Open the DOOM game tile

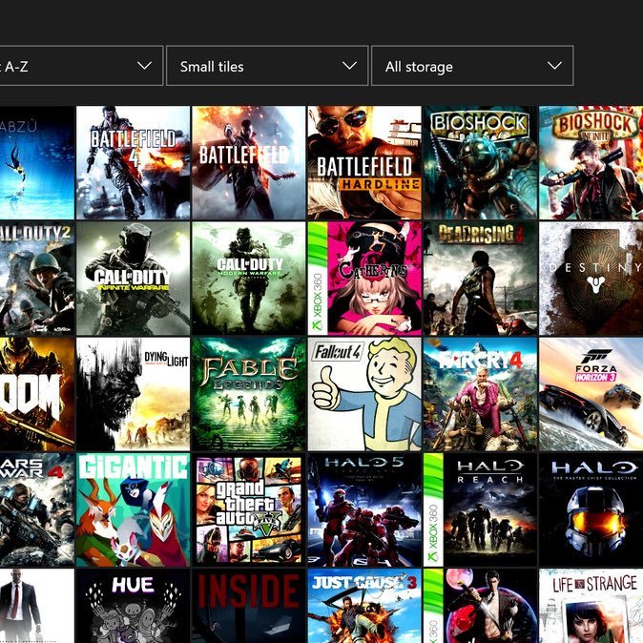tap(37, 394)
